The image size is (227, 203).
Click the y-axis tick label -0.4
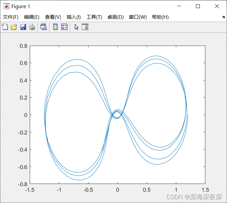click(23, 150)
